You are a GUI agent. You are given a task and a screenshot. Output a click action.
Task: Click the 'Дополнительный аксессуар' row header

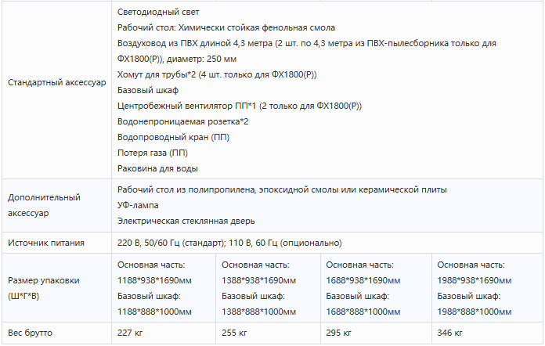coord(44,205)
